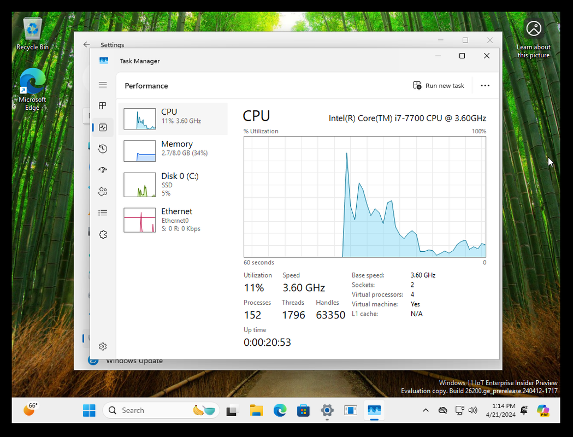Open Task View on the taskbar
This screenshot has height=437, width=573.
(232, 410)
